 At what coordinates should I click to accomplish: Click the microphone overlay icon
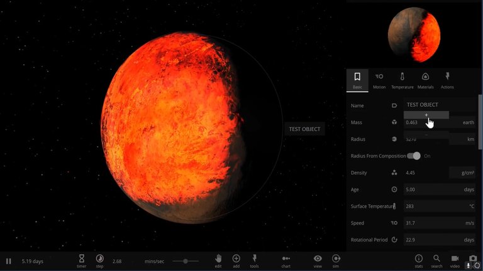(468, 265)
